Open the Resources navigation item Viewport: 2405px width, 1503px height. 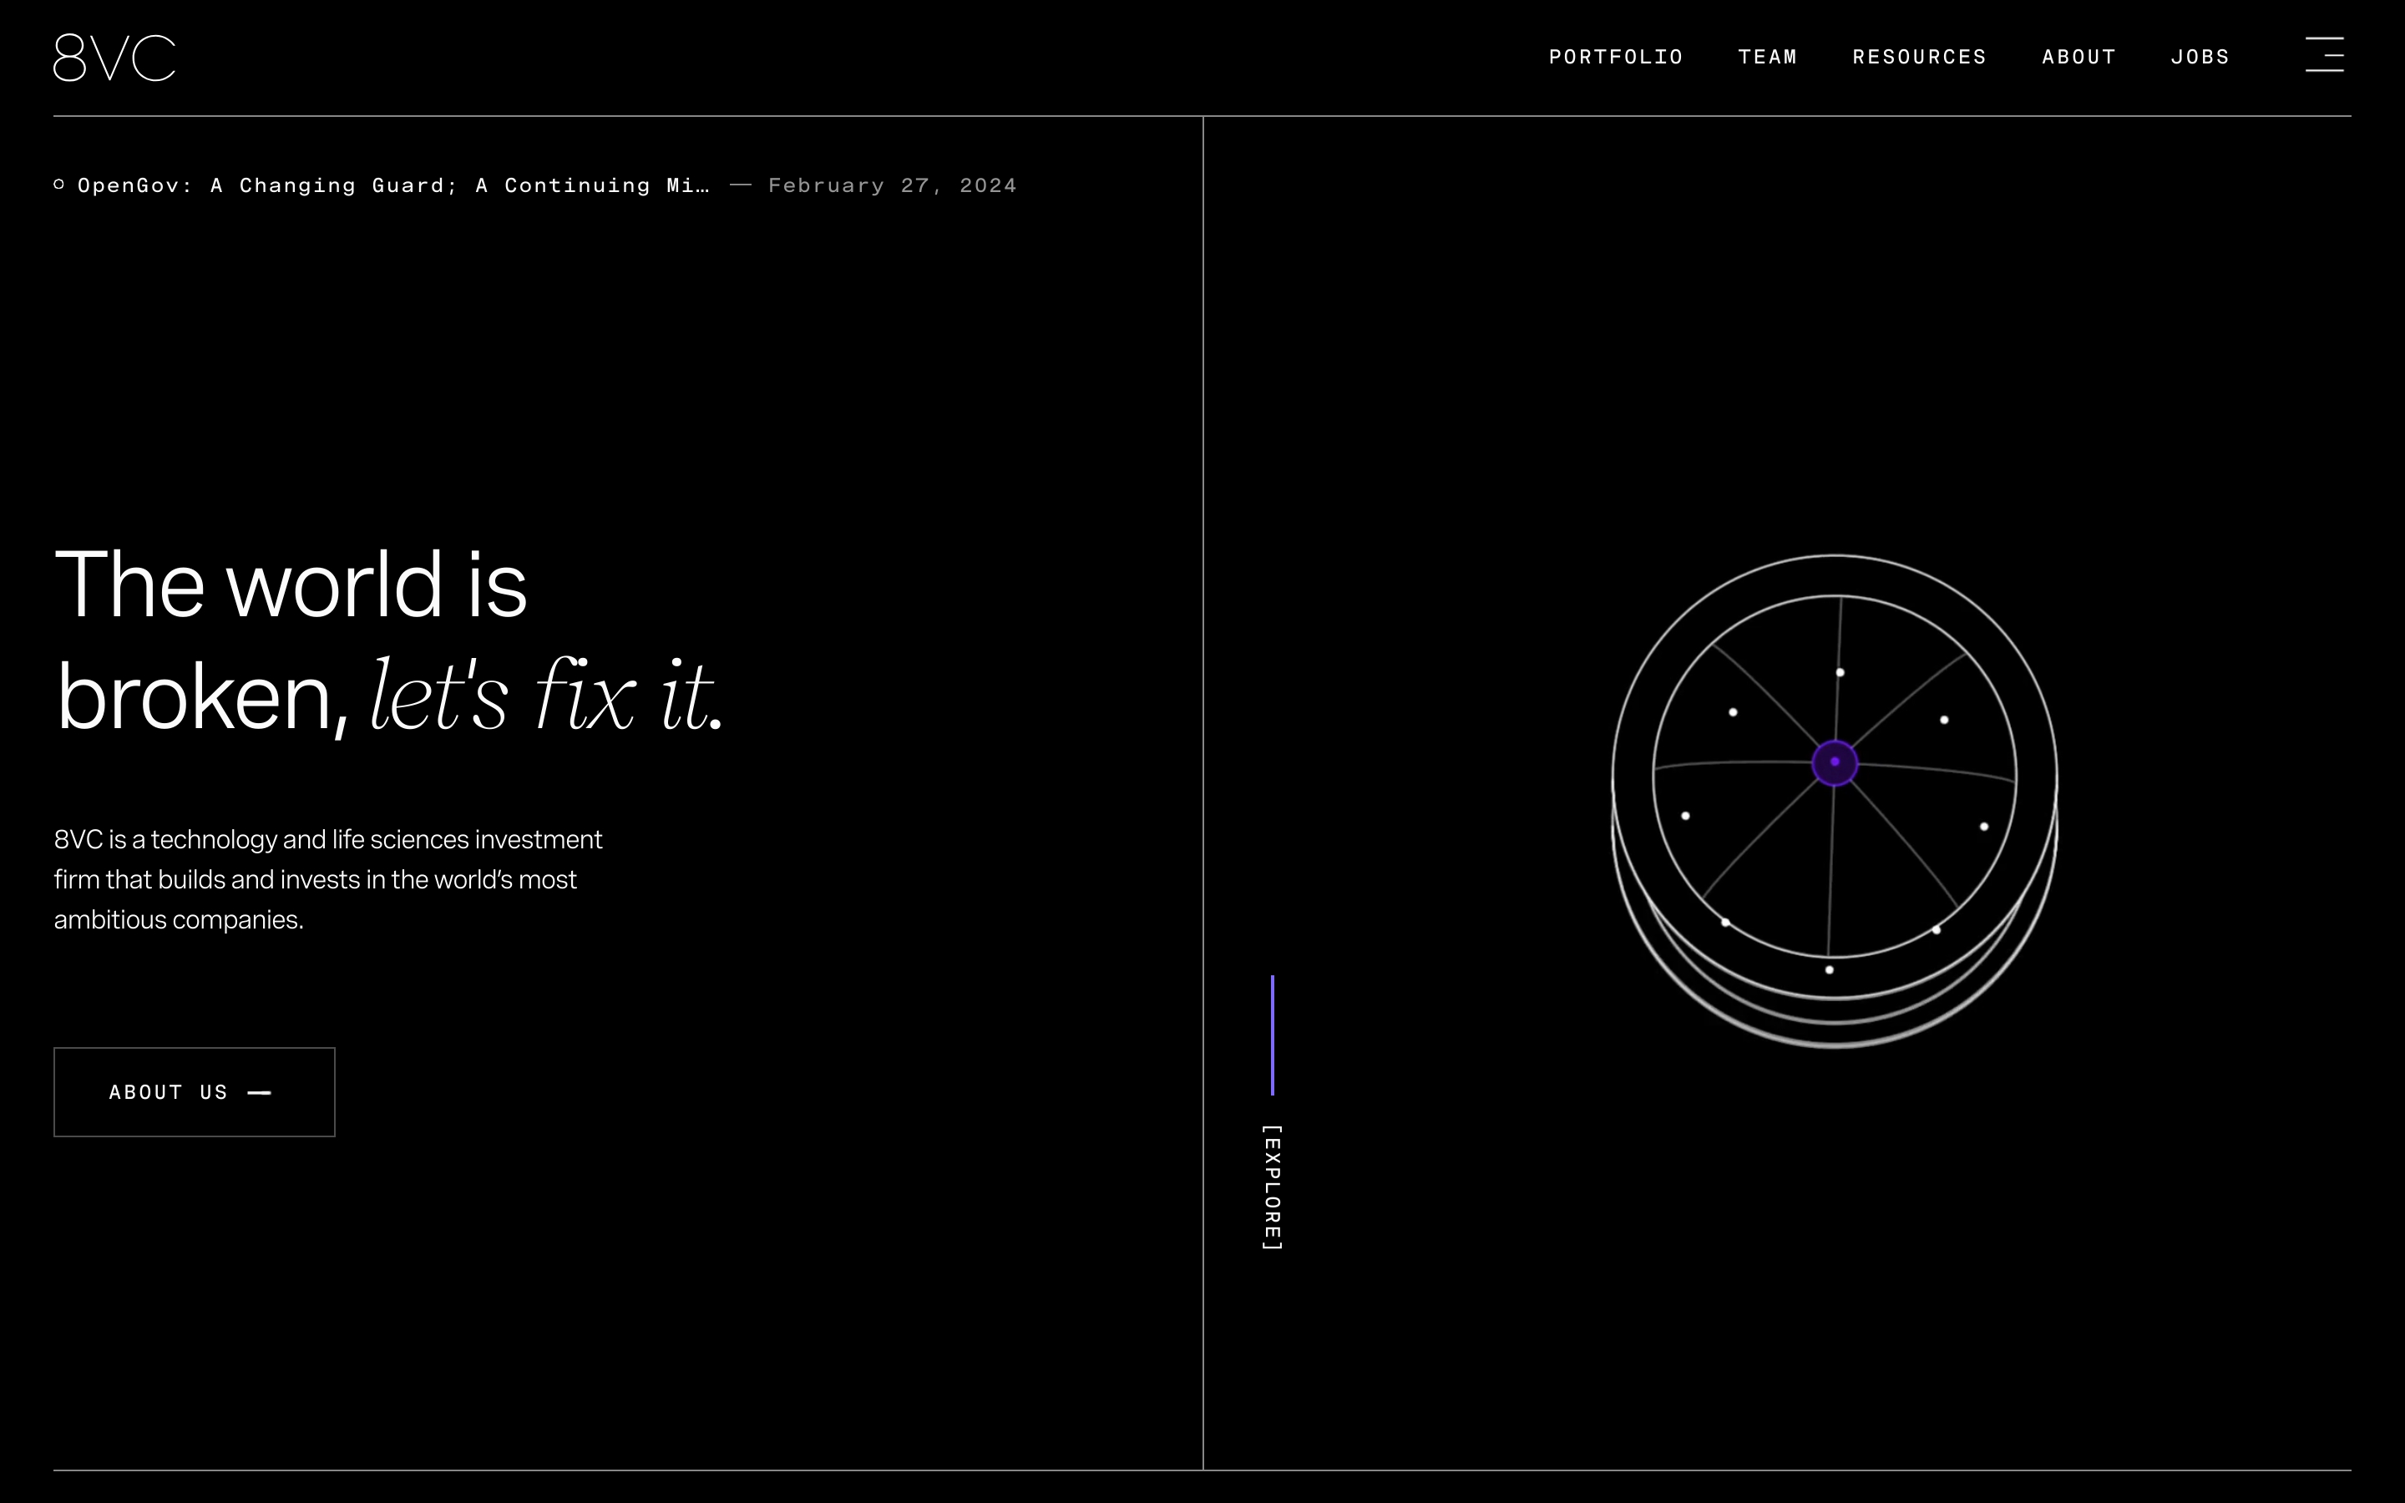point(1919,57)
